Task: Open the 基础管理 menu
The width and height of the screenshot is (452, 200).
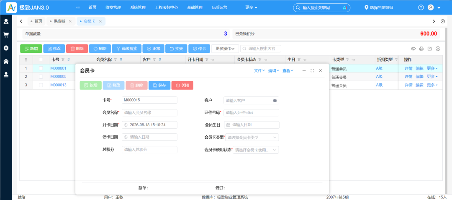Action: tap(195, 7)
